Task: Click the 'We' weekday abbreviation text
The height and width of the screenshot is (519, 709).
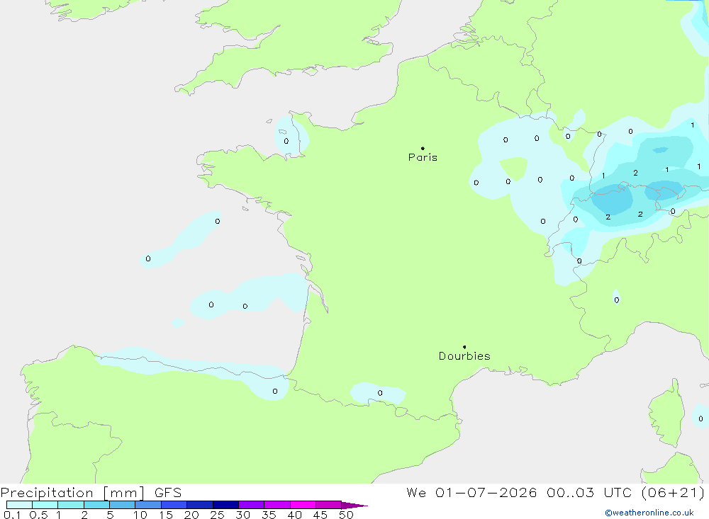Action: [416, 492]
